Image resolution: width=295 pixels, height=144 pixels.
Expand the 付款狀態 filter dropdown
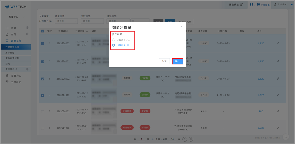coord(92,21)
